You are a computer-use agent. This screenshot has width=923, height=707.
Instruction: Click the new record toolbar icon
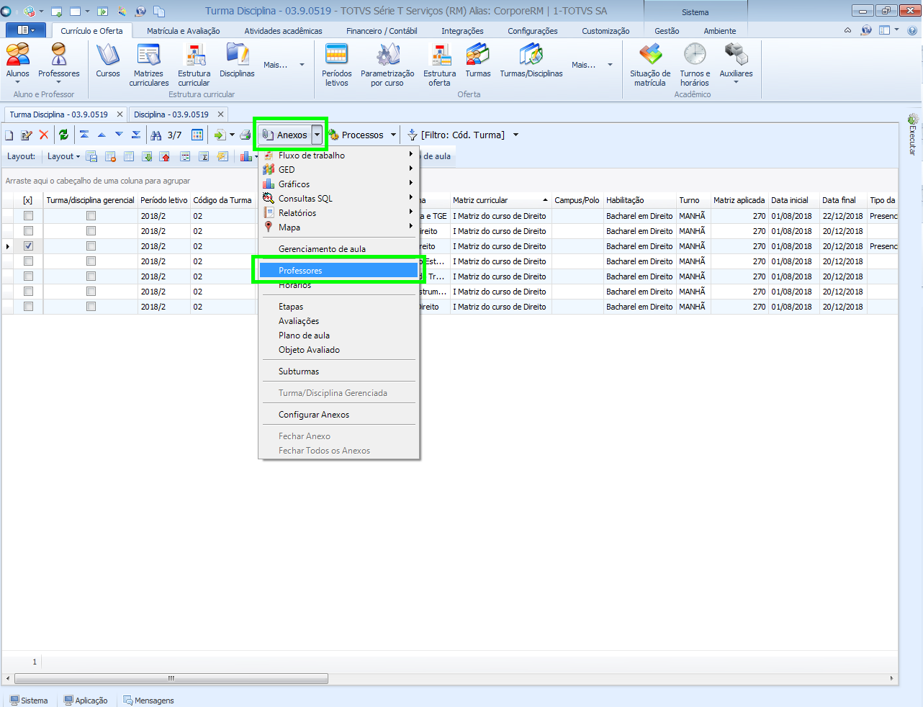click(x=9, y=135)
